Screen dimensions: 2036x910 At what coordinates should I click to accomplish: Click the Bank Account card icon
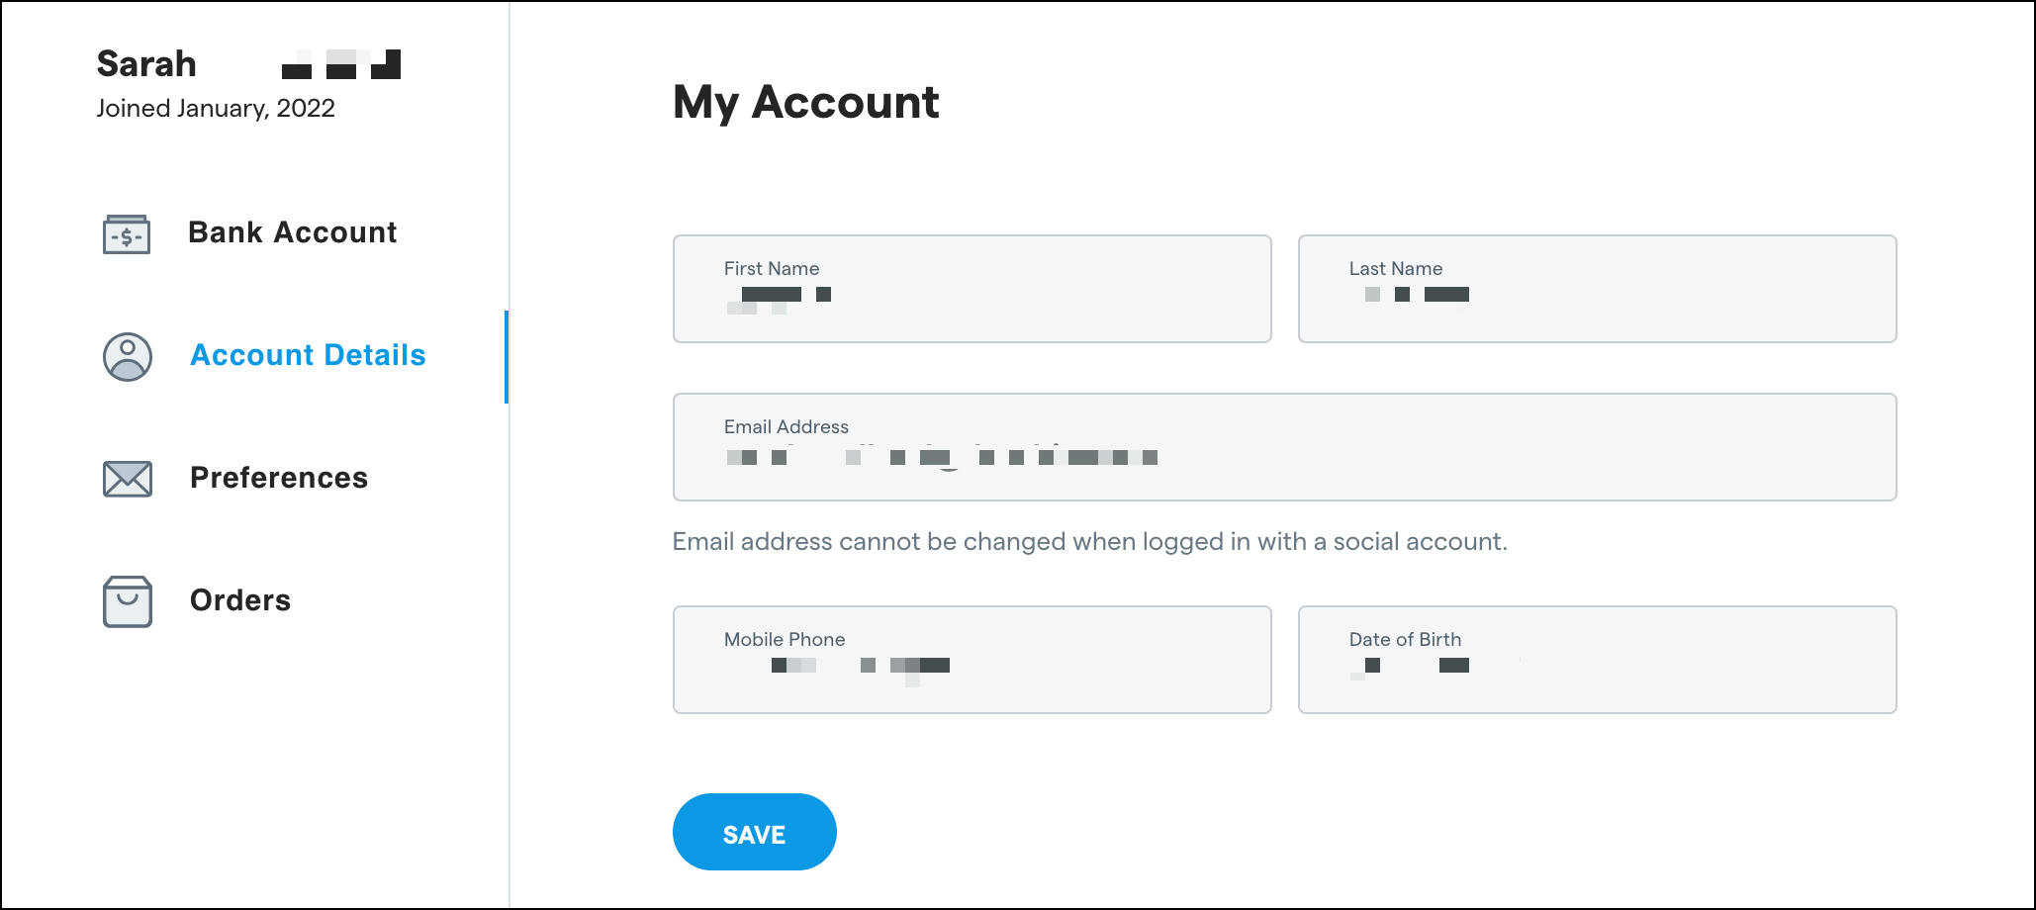[x=127, y=234]
